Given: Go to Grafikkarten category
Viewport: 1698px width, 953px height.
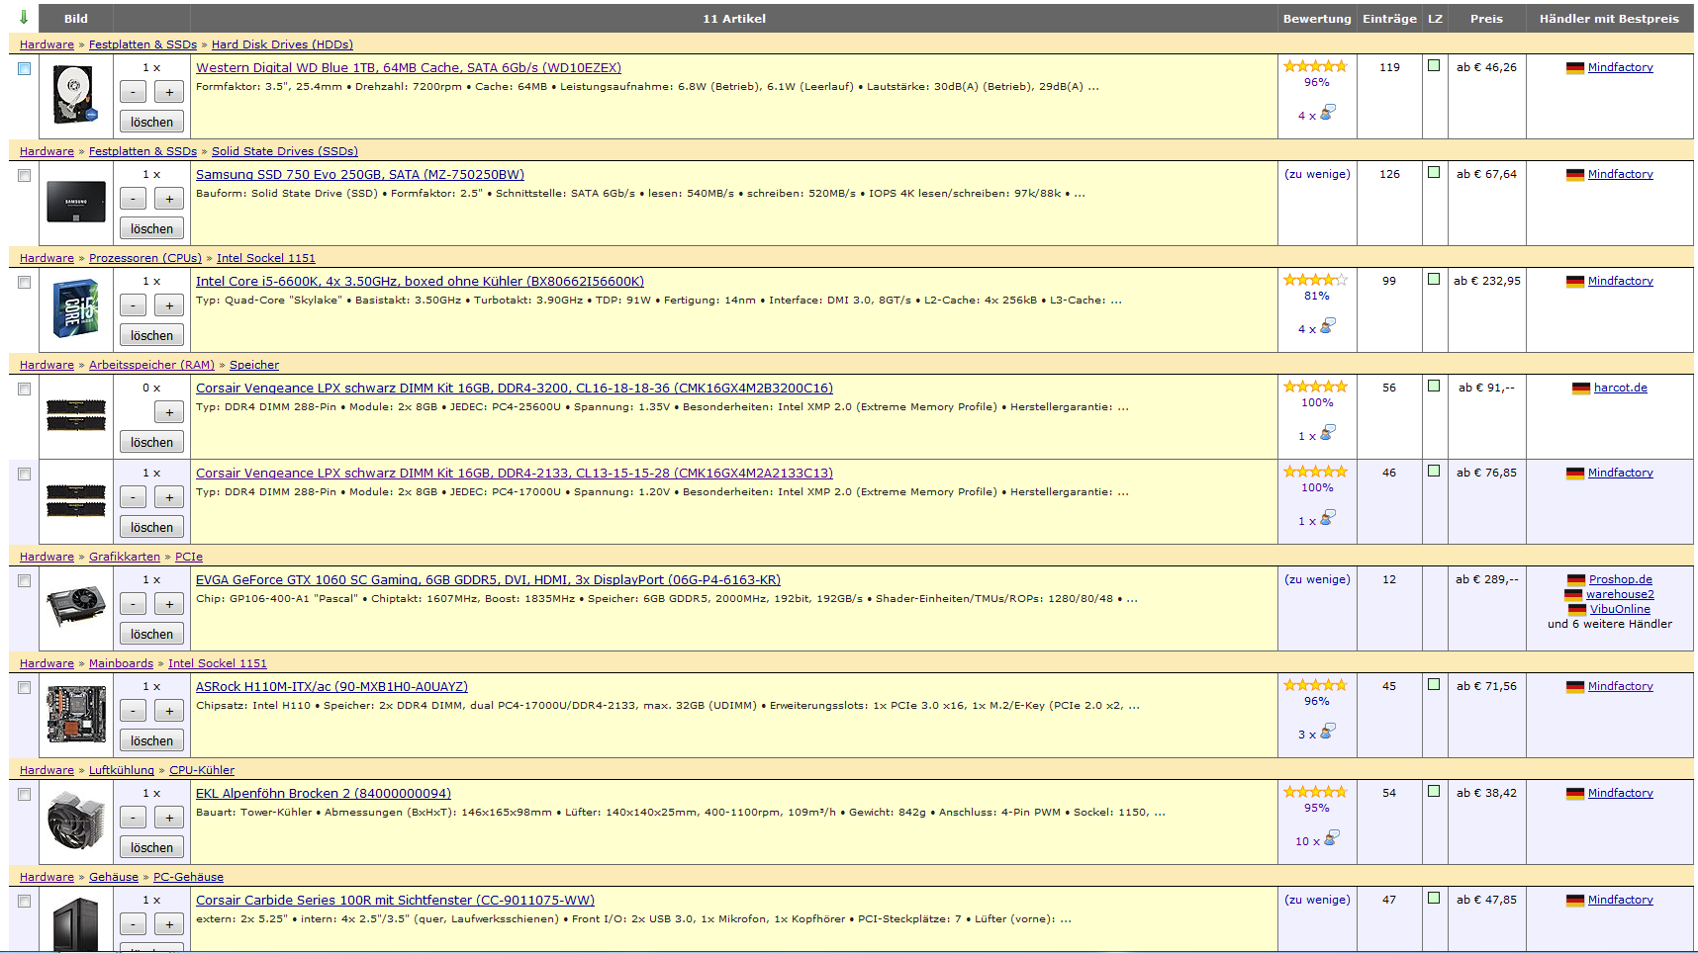Looking at the screenshot, I should [125, 557].
